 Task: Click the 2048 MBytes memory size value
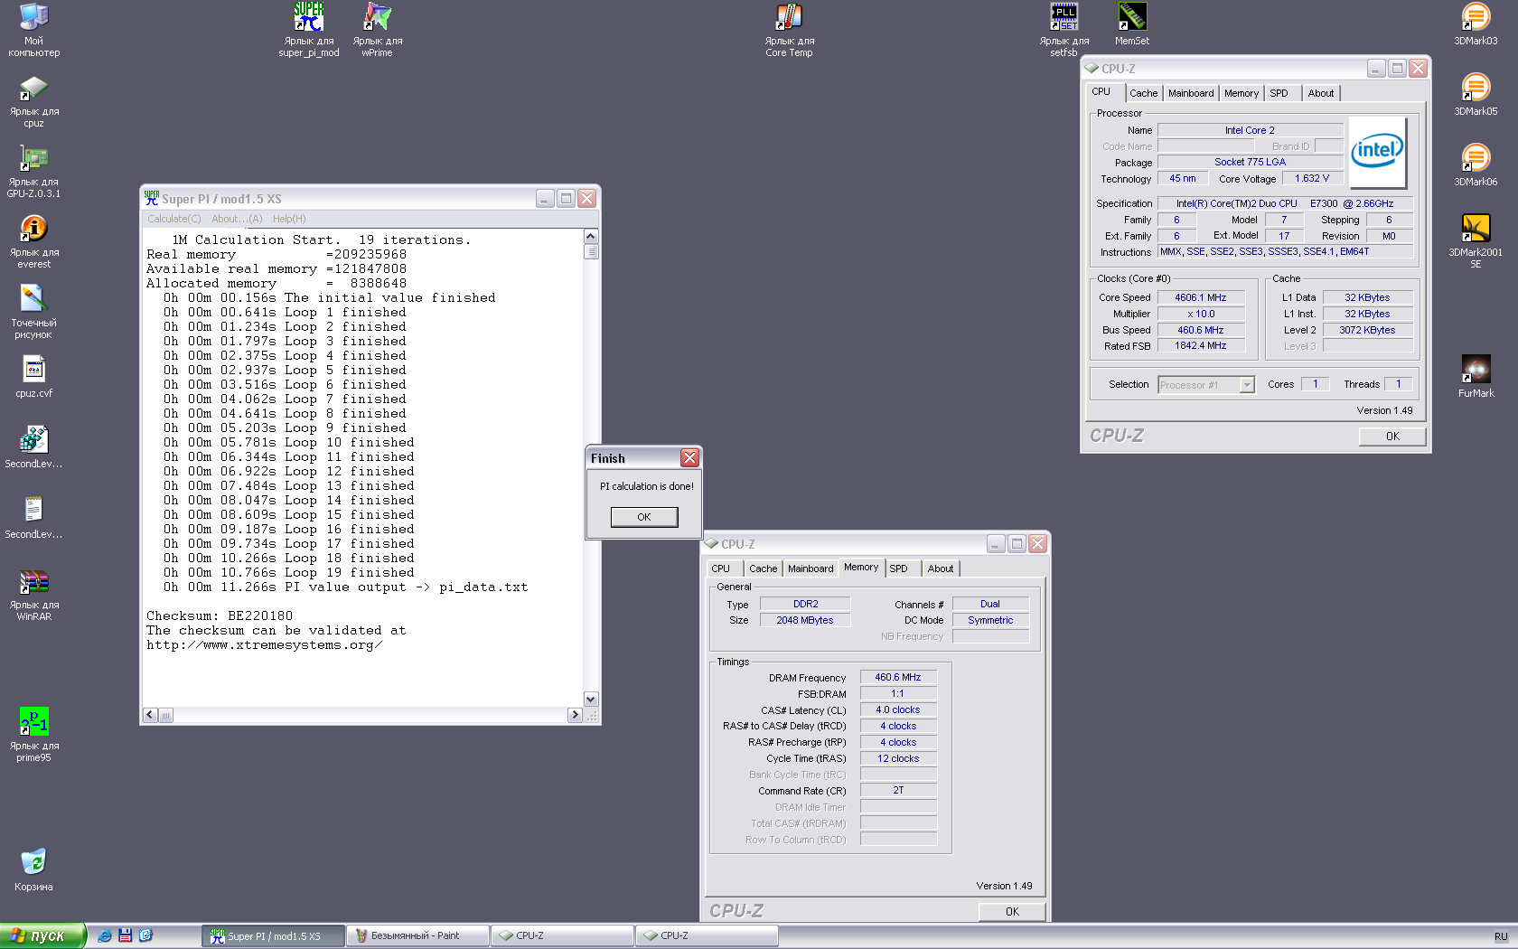(x=804, y=620)
